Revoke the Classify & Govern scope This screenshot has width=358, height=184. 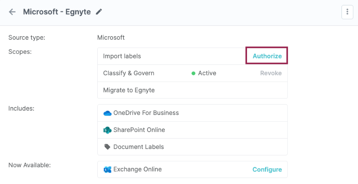271,73
